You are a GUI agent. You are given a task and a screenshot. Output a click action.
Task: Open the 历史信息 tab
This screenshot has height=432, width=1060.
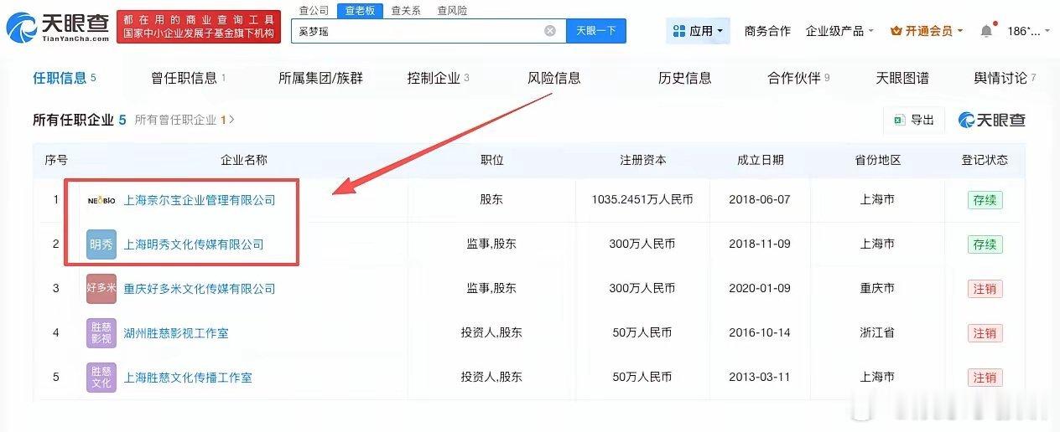coord(685,78)
